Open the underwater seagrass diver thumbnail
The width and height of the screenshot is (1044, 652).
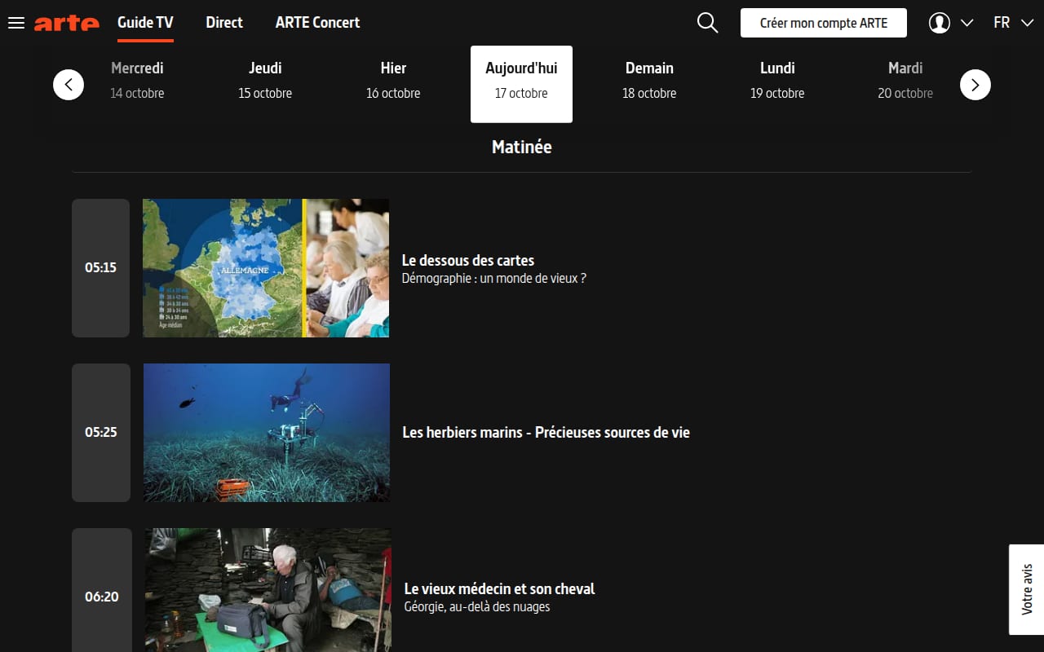point(267,433)
